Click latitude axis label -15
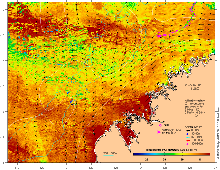 click(x=2, y=86)
